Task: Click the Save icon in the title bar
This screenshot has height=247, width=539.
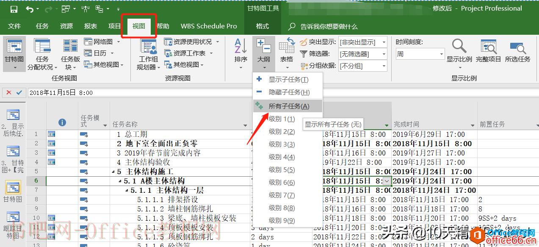Action: pos(14,9)
